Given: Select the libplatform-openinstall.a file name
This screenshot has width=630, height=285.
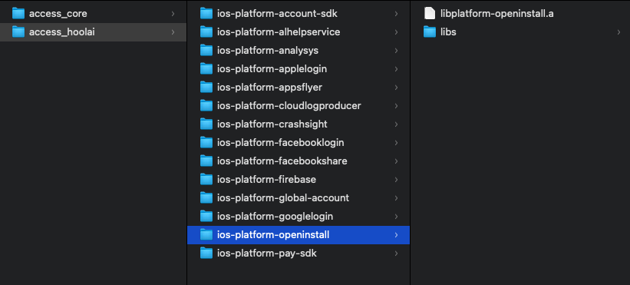Looking at the screenshot, I should pos(497,14).
